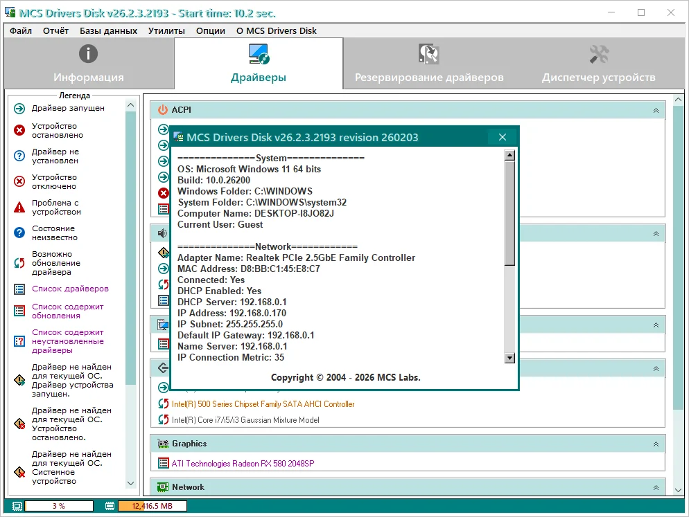The width and height of the screenshot is (689, 517).
Task: Click the Список драйверов legend entry
Action: pos(70,289)
